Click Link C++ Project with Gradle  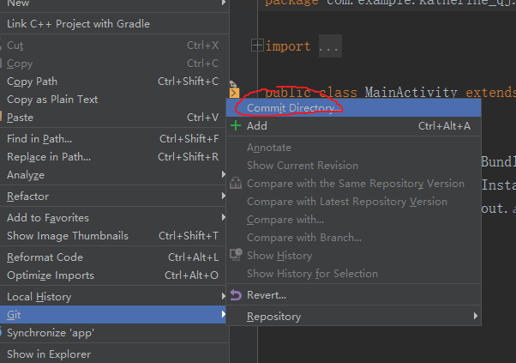(x=78, y=24)
